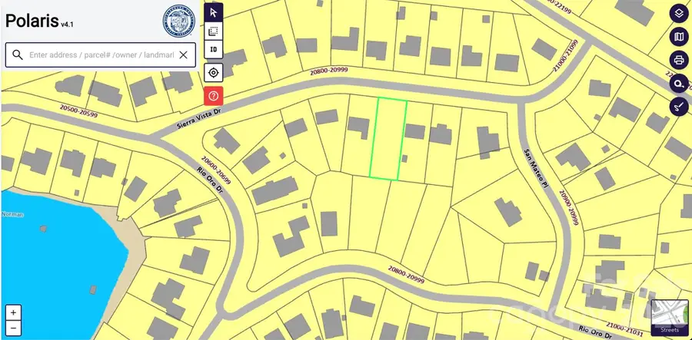Click the green highlighted parcel
Viewport: 692px width, 340px height.
coord(388,139)
